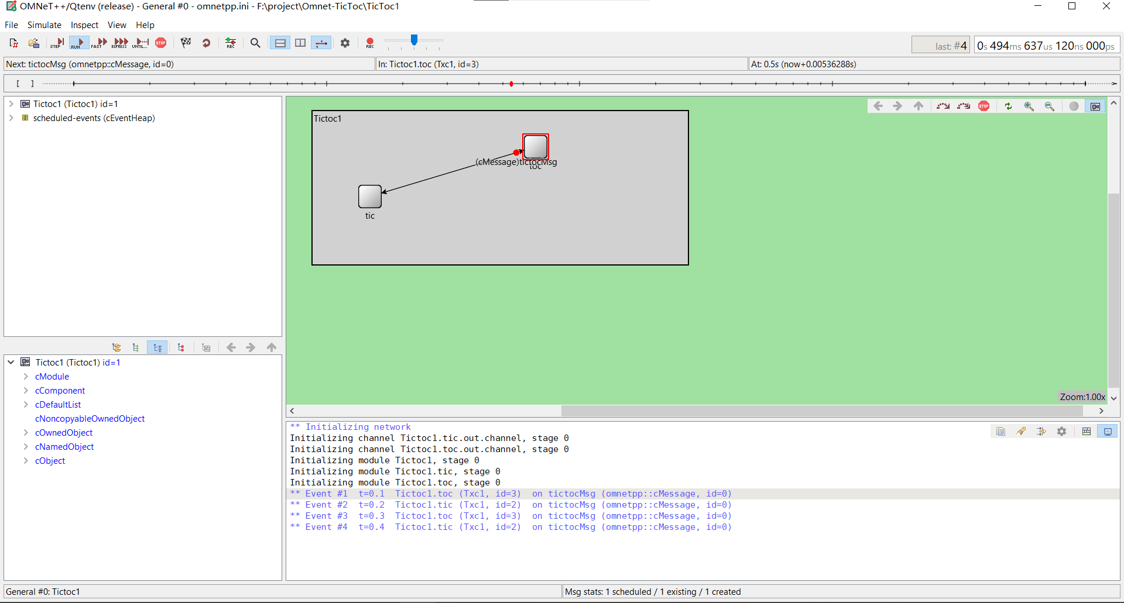Expand scheduled-events node

tap(11, 118)
